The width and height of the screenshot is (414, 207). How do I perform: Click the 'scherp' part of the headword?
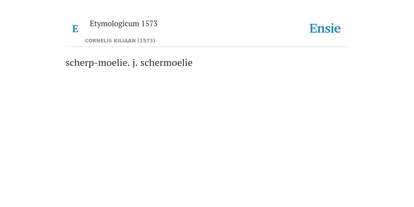80,63
